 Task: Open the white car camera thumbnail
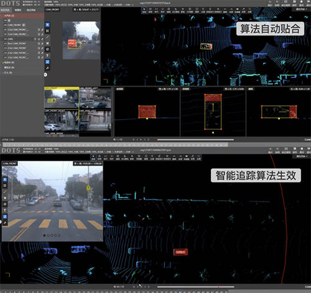[x=62, y=120]
